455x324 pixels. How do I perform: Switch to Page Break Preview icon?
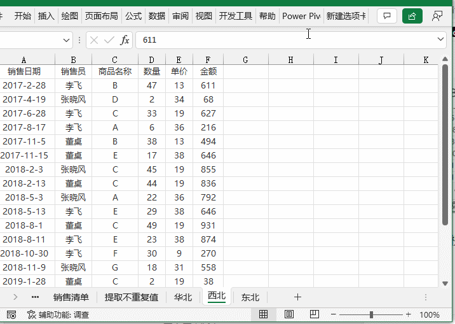[x=315, y=314]
